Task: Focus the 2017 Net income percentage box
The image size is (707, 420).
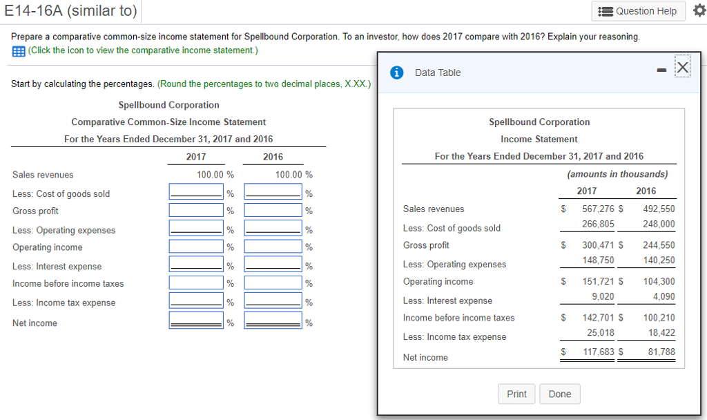Action: click(x=197, y=321)
